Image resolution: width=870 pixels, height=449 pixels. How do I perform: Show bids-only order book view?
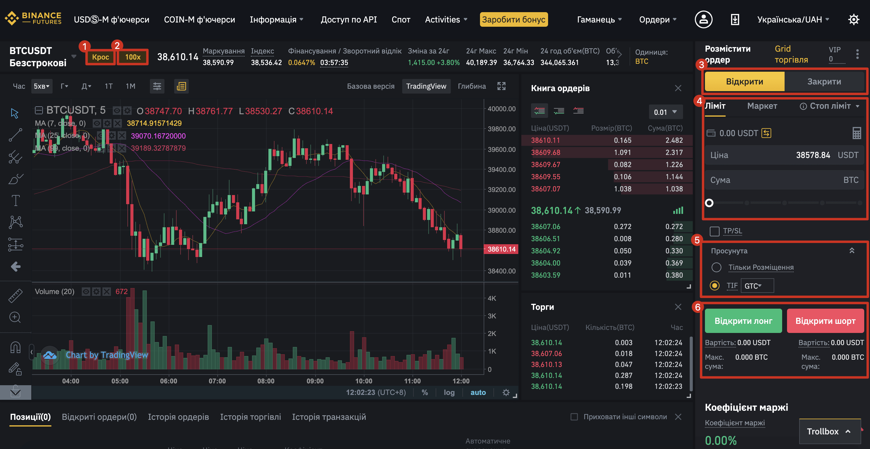coord(559,111)
